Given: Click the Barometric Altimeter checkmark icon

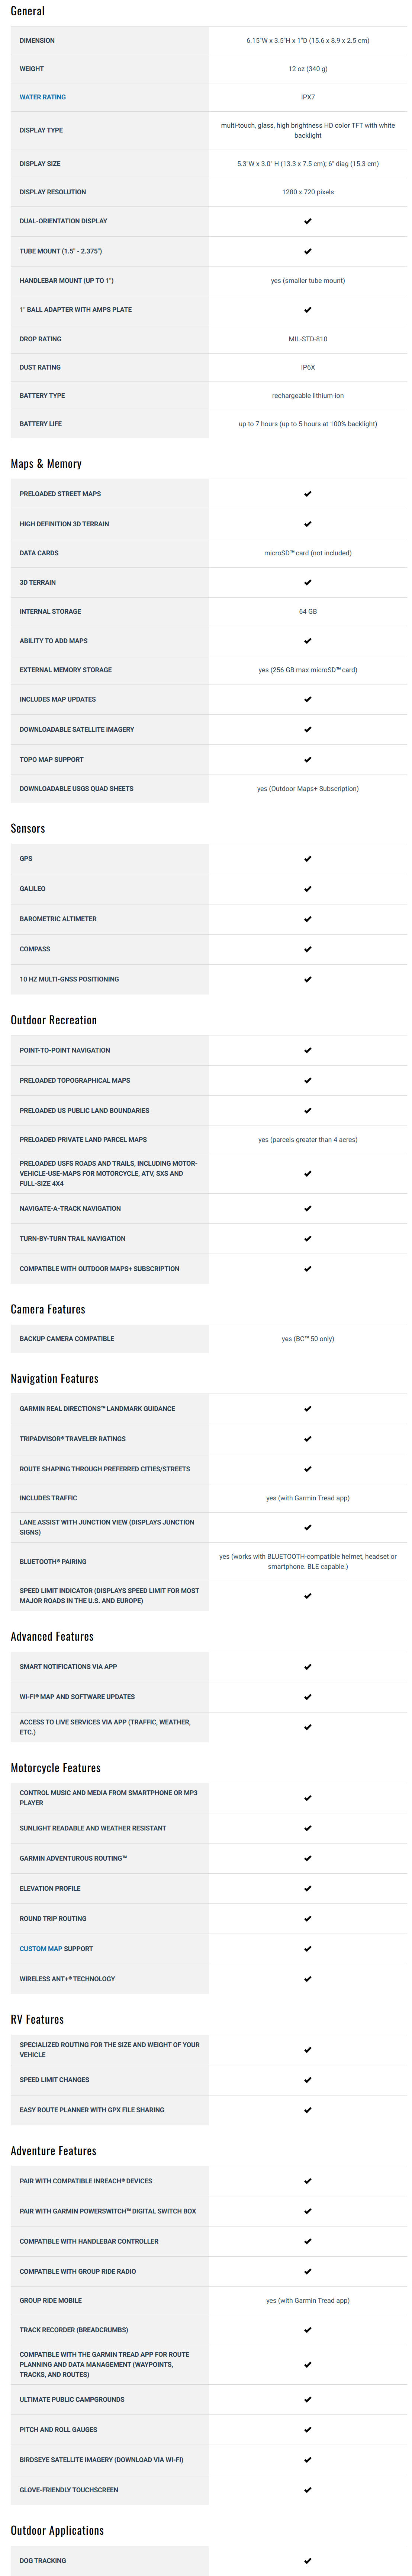Looking at the screenshot, I should [307, 919].
